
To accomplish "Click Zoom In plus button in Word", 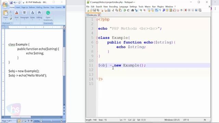I will point(62,121).
